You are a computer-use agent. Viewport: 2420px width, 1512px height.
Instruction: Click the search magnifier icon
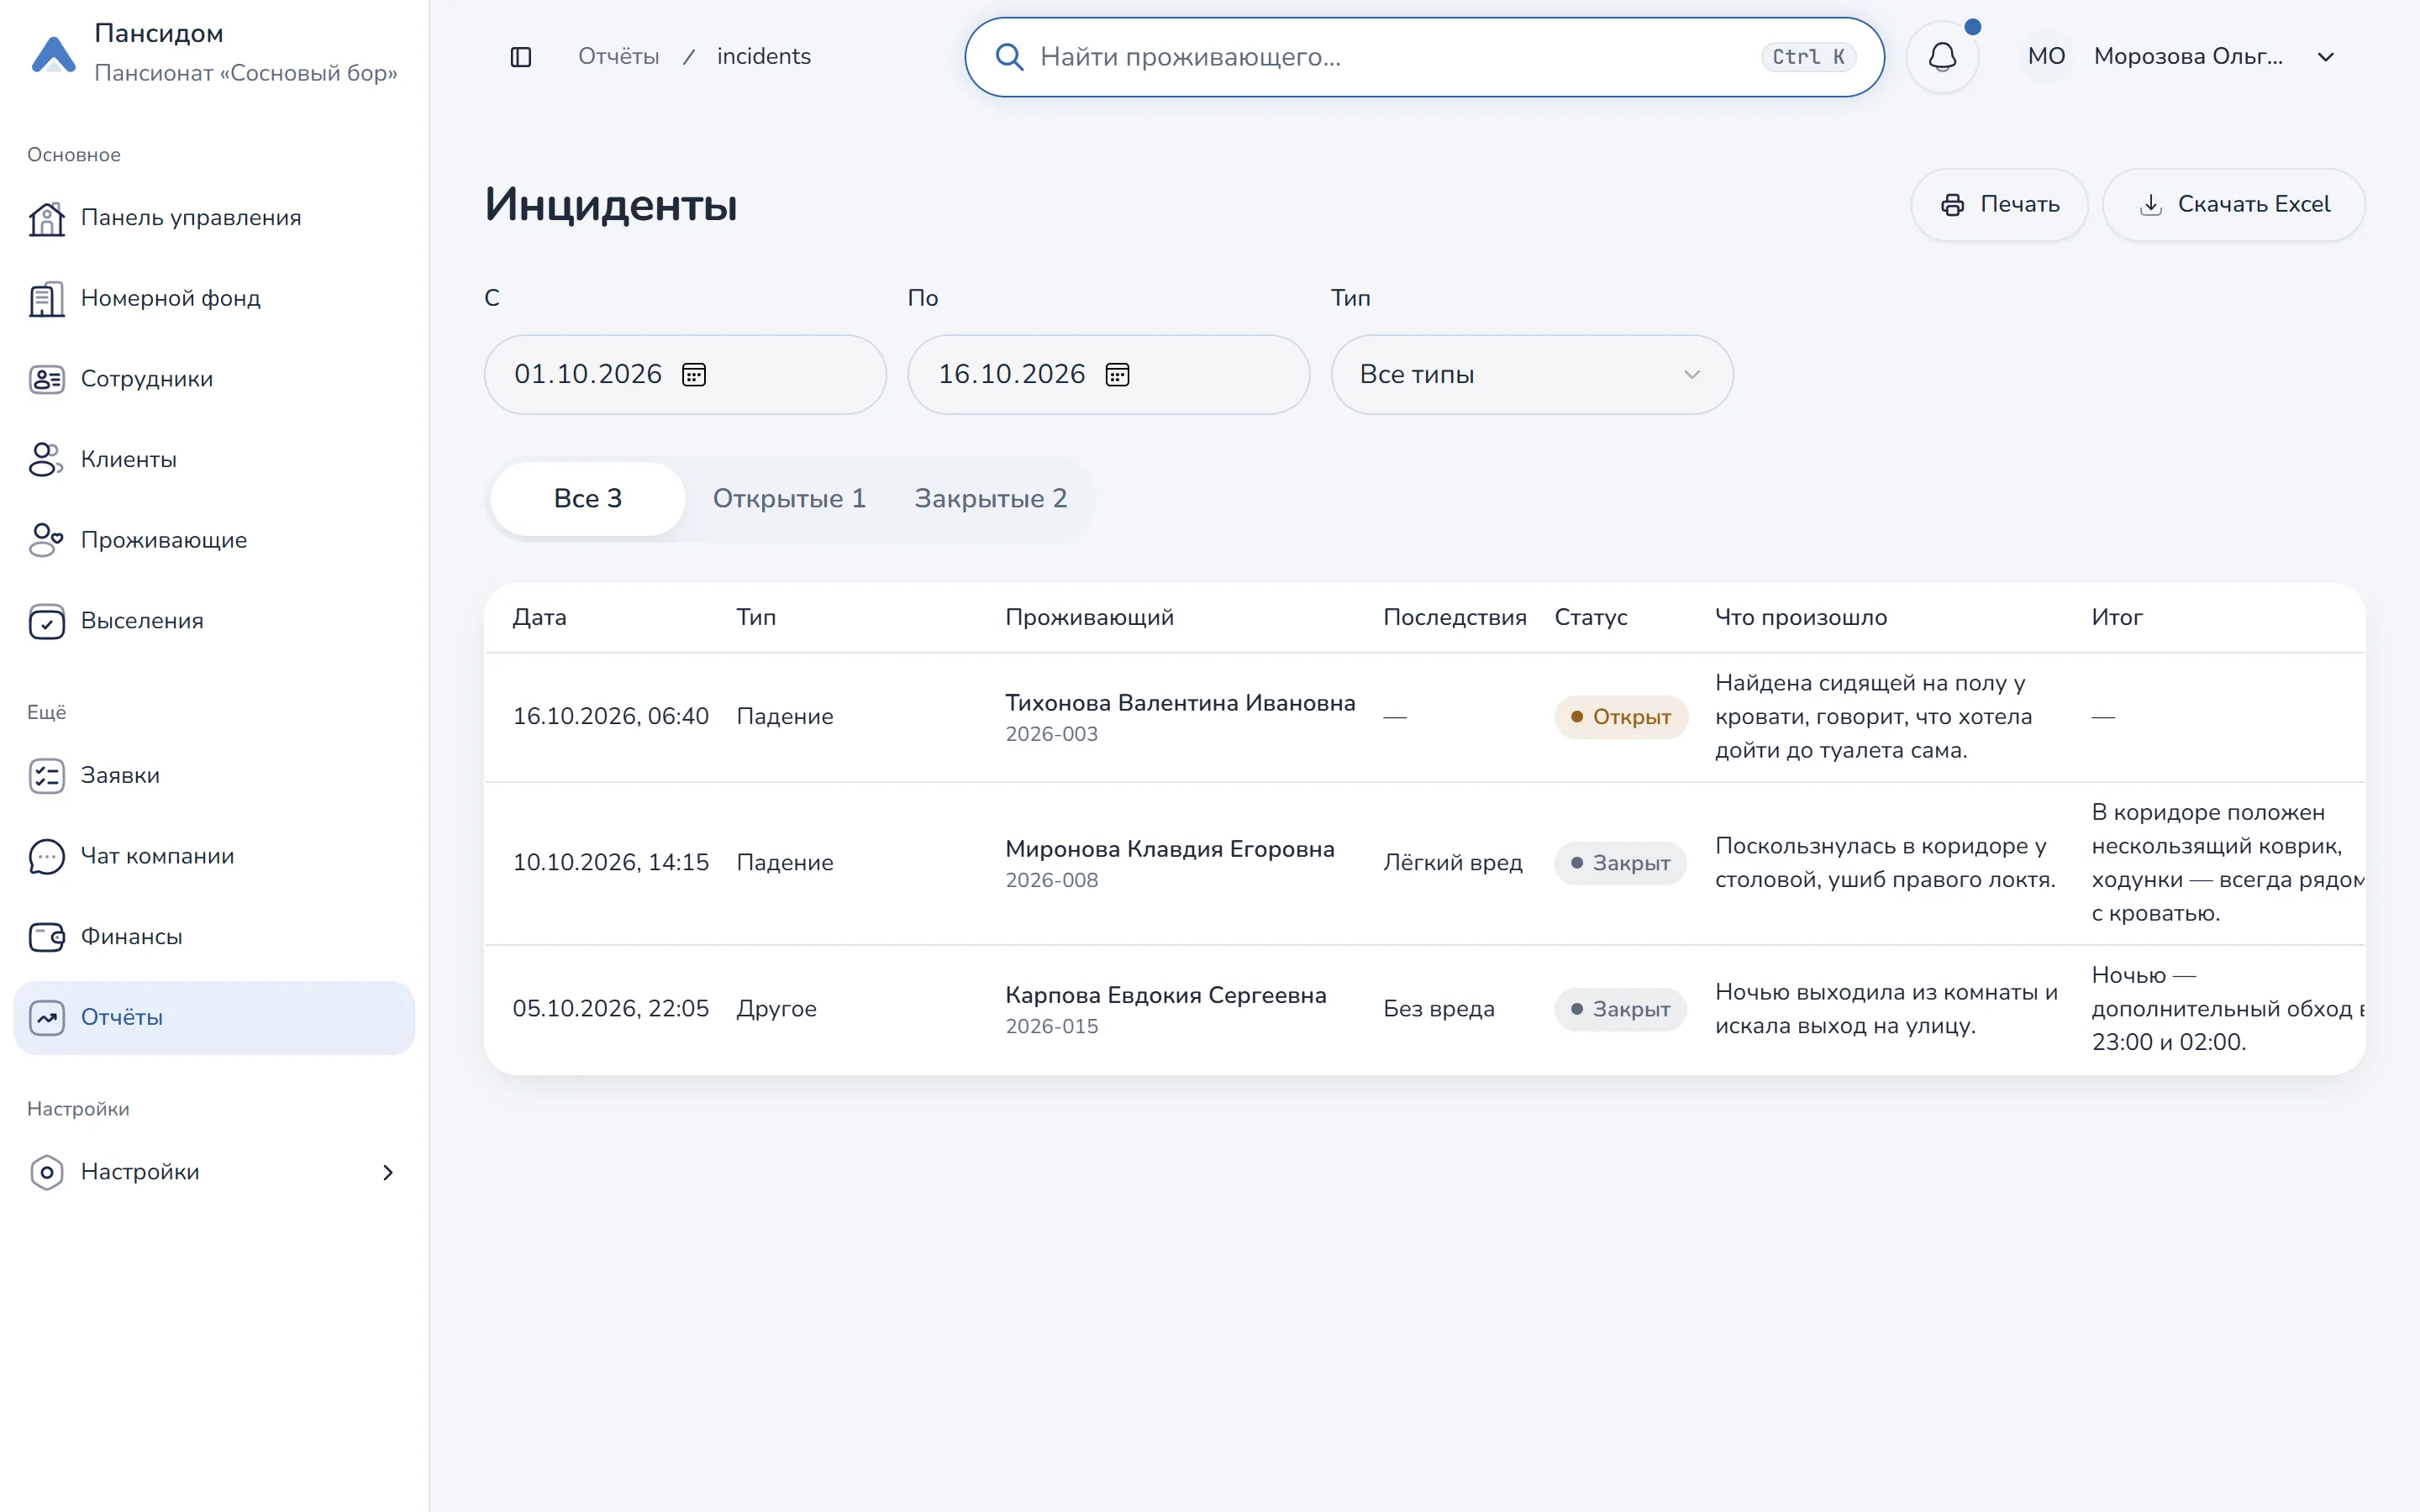1009,57
